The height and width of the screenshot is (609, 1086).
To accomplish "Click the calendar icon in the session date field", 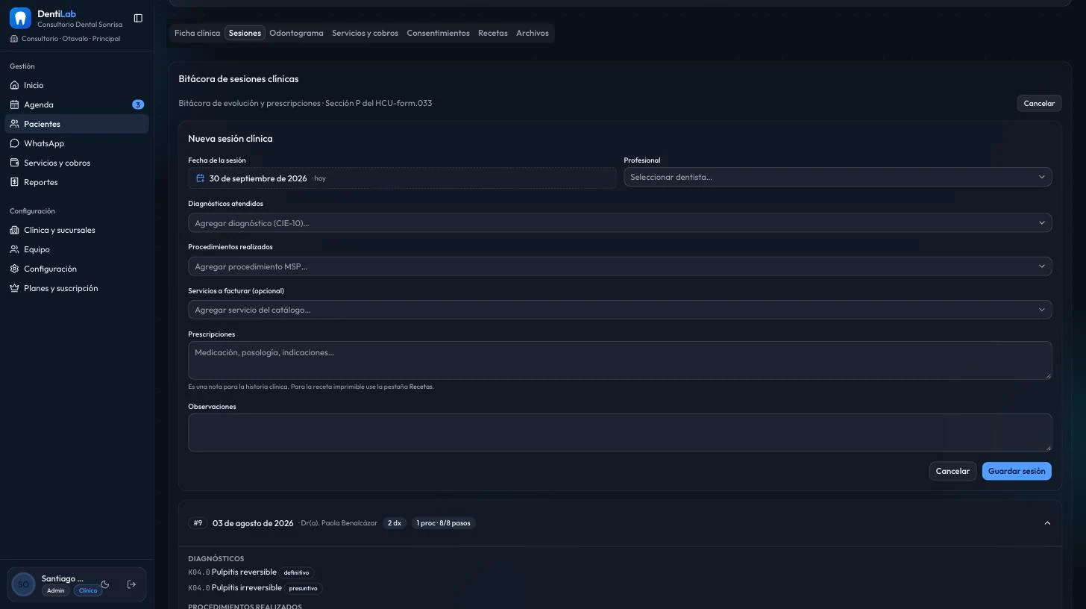I will click(200, 178).
